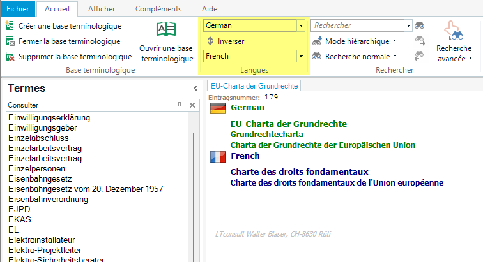
Task: Click Supprimer la base terminologique label
Action: (x=75, y=57)
